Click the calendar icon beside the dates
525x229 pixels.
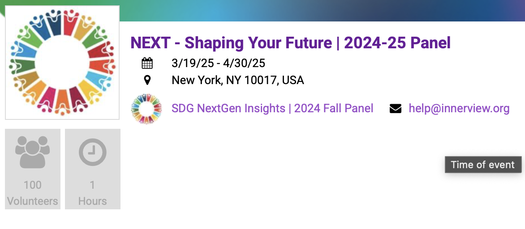coord(147,63)
